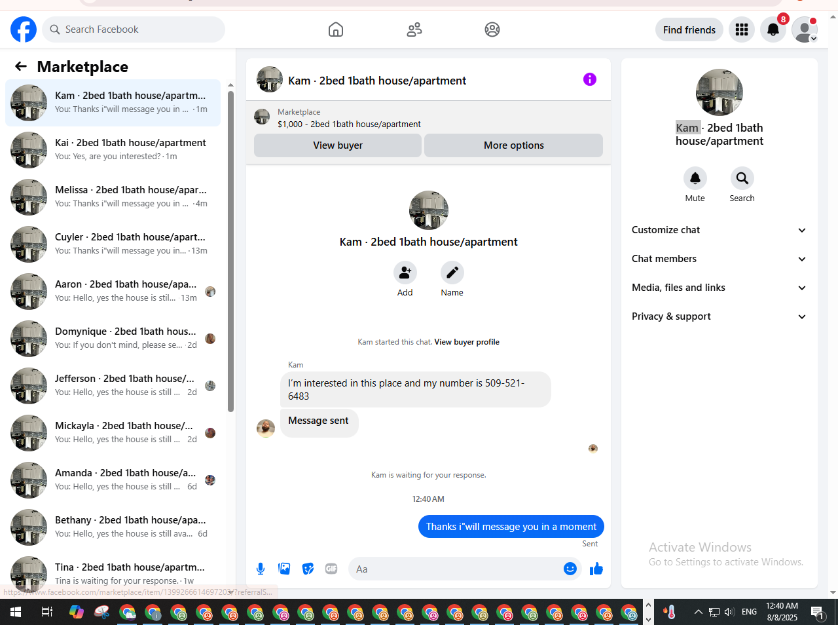Attach a photo with the image icon
Image resolution: width=838 pixels, height=625 pixels.
click(284, 569)
